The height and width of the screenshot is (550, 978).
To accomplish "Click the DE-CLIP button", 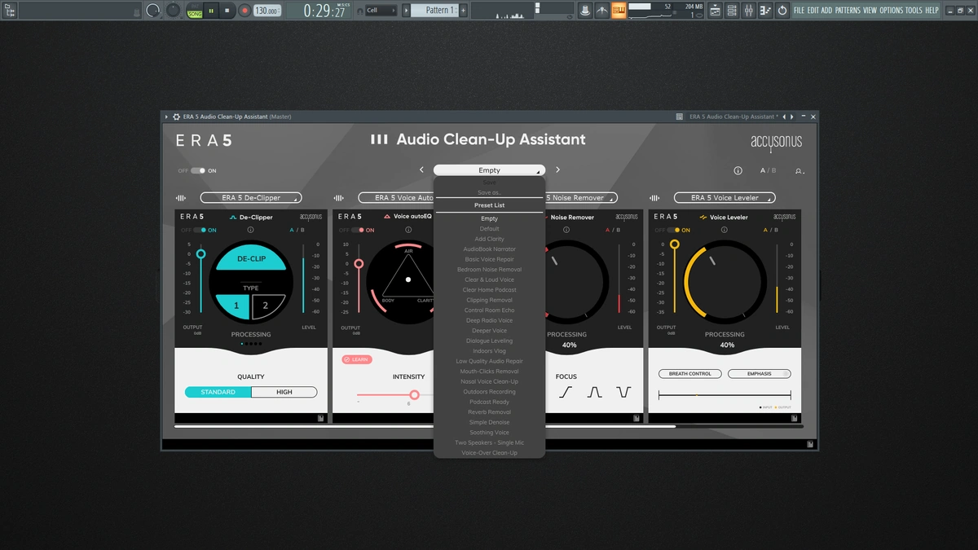I will 251,258.
